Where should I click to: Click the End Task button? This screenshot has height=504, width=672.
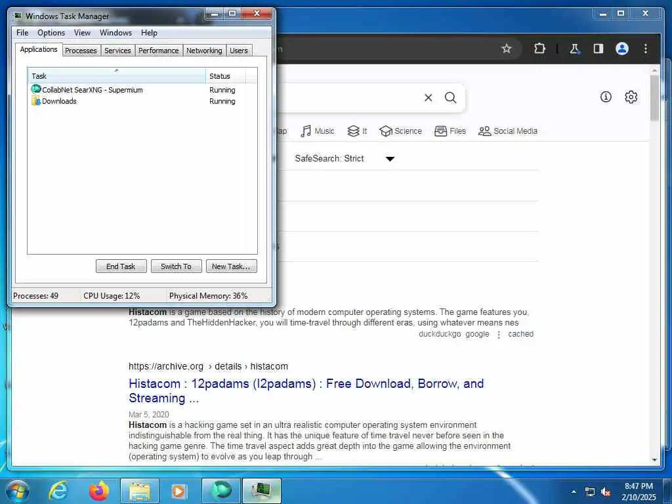tap(121, 266)
